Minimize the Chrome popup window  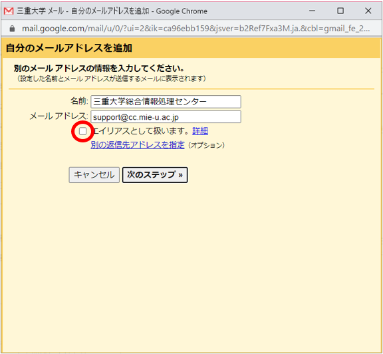[312, 11]
